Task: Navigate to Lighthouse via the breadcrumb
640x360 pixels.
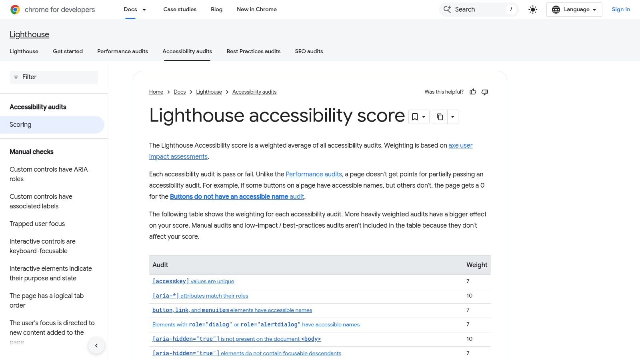Action: click(x=209, y=92)
